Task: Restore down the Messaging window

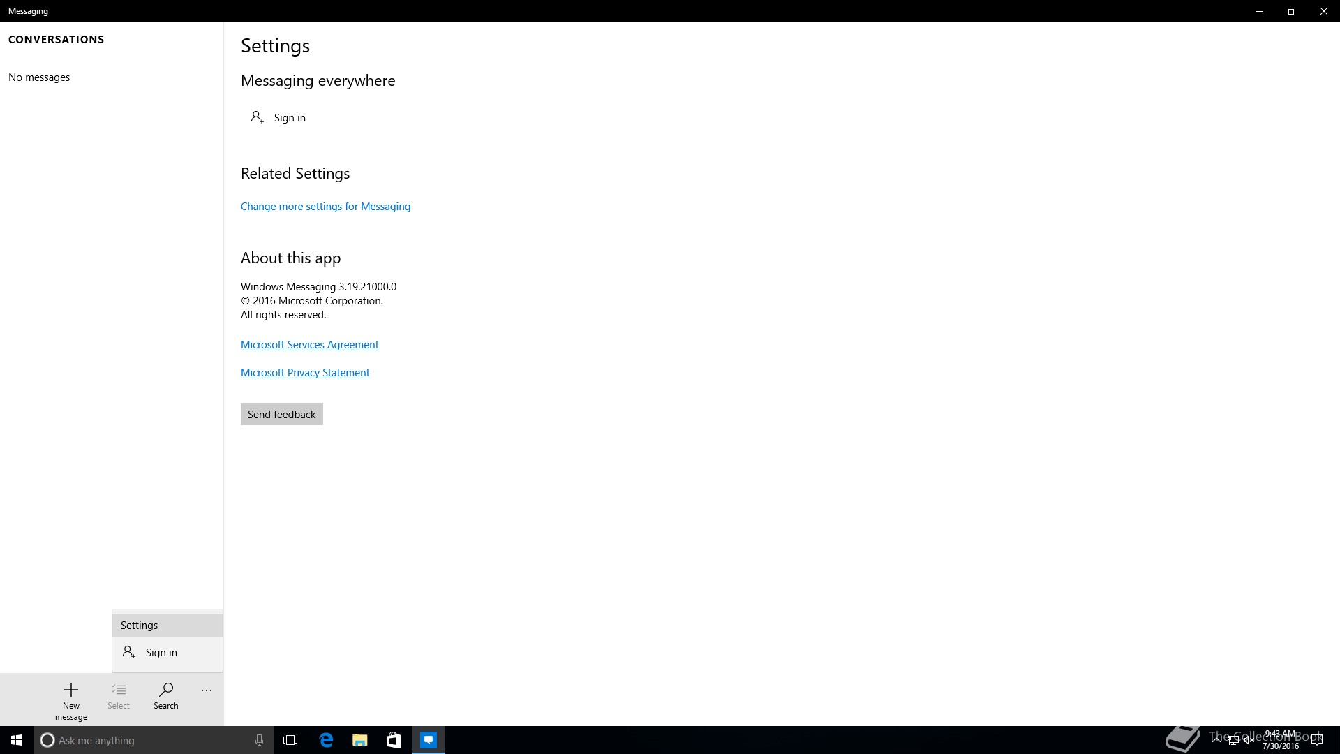Action: coord(1292,11)
